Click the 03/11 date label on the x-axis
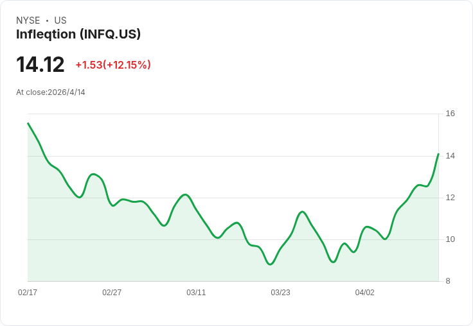Screen dimensions: 473x326 [196, 292]
